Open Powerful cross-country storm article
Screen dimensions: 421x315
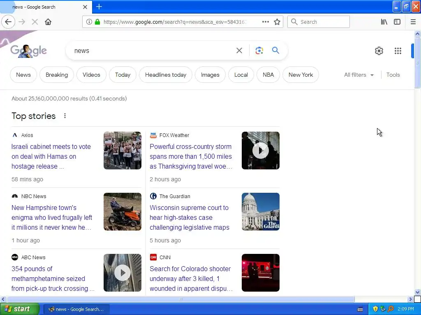pyautogui.click(x=191, y=156)
